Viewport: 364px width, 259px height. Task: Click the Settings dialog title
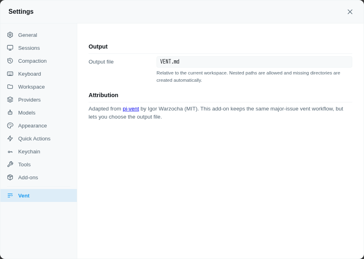coord(21,12)
